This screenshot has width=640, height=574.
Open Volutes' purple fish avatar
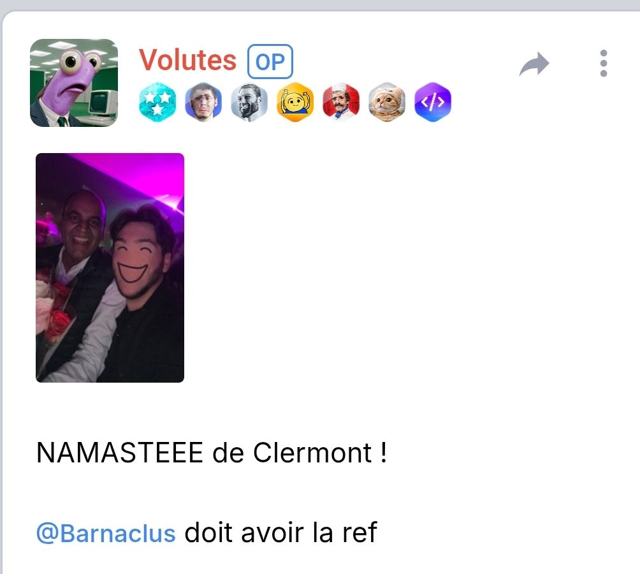(74, 83)
